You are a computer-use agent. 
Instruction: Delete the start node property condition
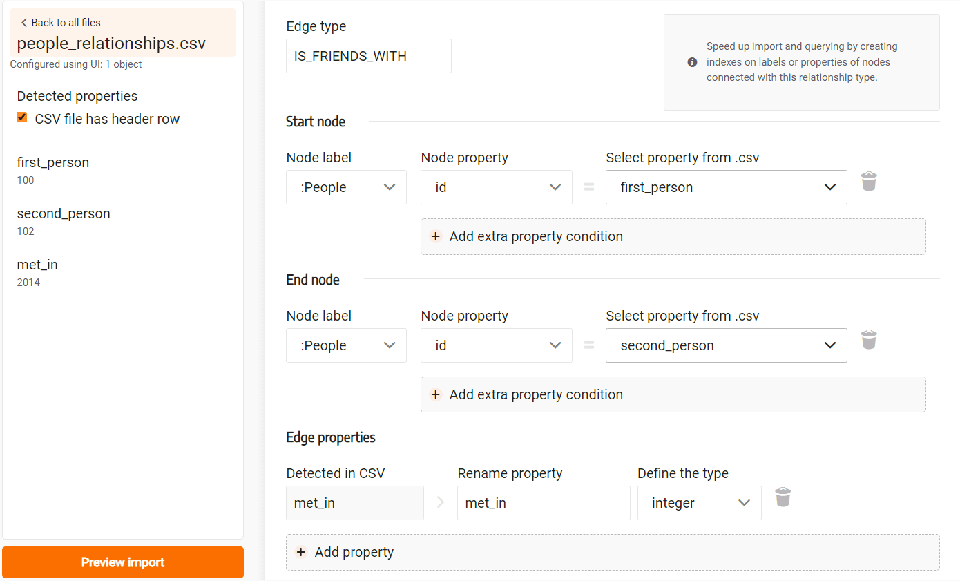[x=869, y=182]
